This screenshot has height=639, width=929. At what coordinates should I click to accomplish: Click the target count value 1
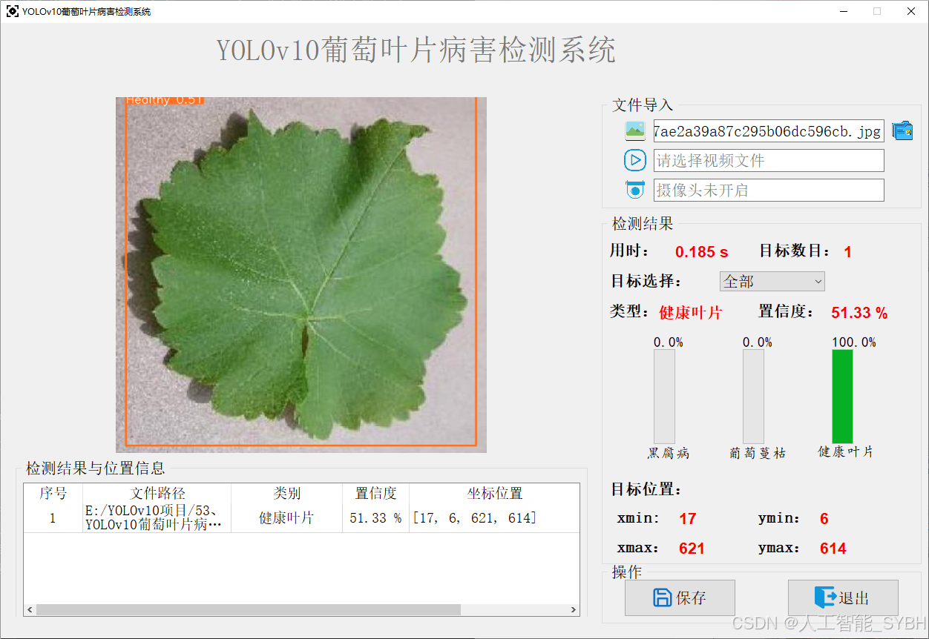click(847, 252)
